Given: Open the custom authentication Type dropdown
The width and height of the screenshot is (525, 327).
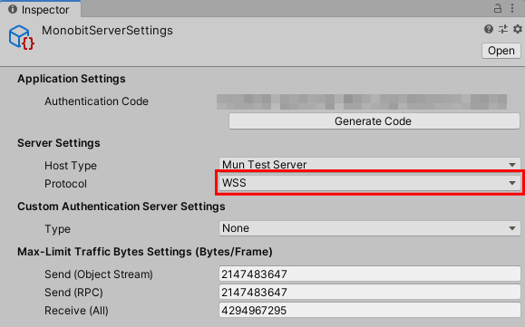Looking at the screenshot, I should [370, 228].
